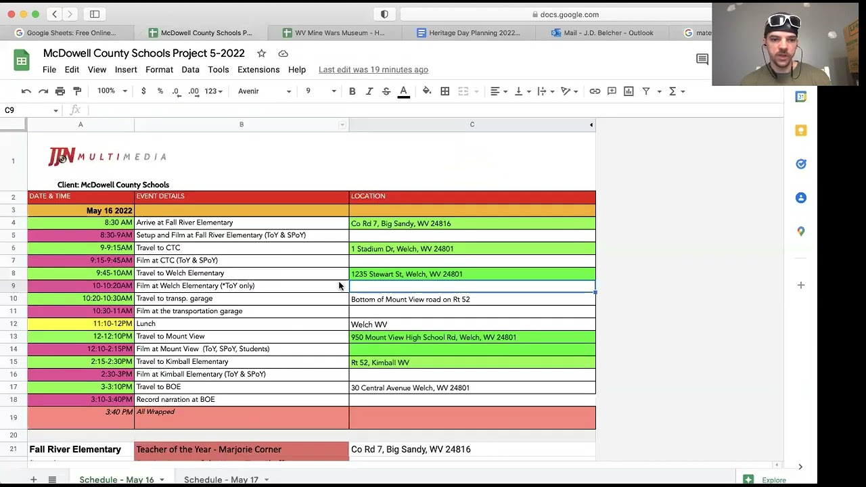Screen dimensions: 866x487
Task: Click the Print icon
Action: (x=60, y=91)
